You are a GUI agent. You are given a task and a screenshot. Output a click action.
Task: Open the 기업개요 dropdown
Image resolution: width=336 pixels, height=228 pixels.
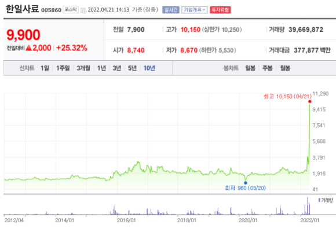pyautogui.click(x=195, y=10)
